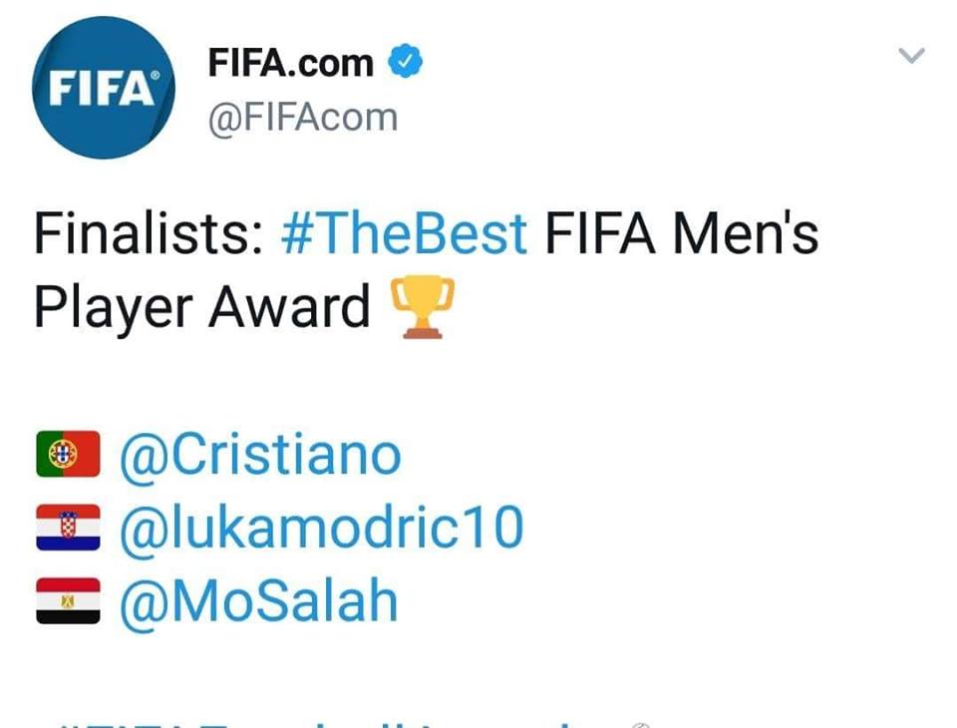Click the Croatia flag emoji
The image size is (957, 728).
(65, 528)
